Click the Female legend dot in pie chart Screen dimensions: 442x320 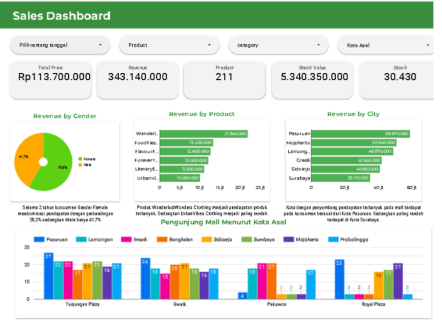point(80,159)
